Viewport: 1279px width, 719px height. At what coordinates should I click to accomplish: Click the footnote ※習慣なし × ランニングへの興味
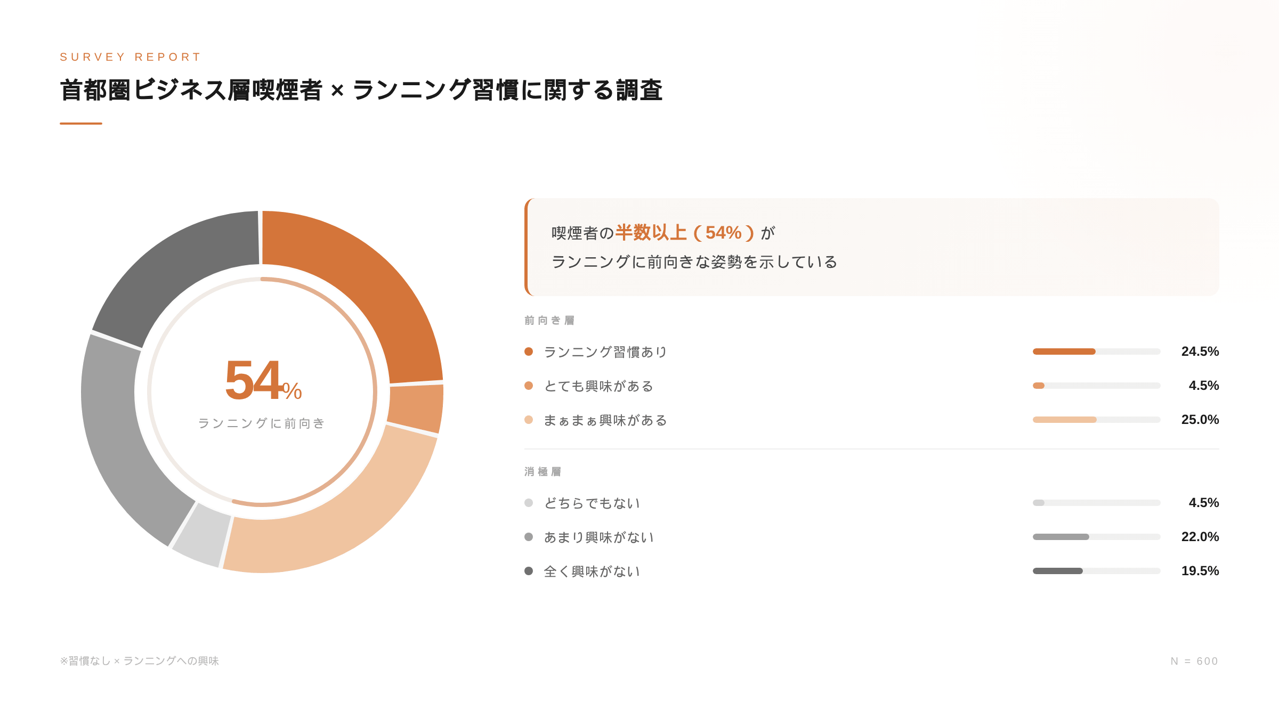click(140, 661)
